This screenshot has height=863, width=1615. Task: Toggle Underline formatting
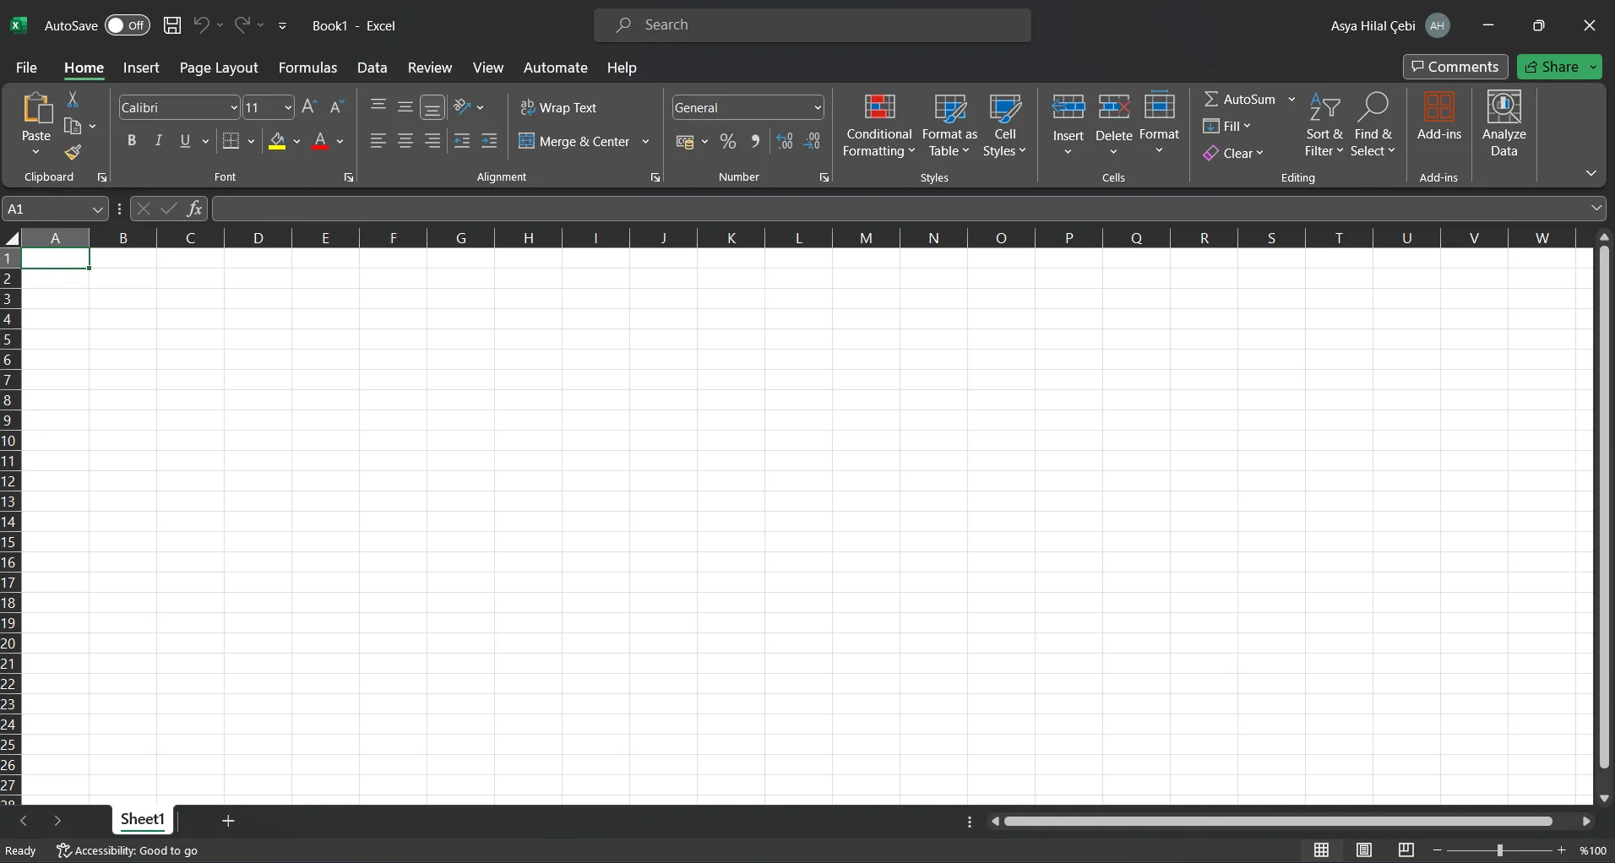tap(185, 141)
